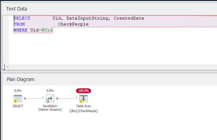Click the WHERE keyword in the query text
Screen dimensions: 217x140
21,30
